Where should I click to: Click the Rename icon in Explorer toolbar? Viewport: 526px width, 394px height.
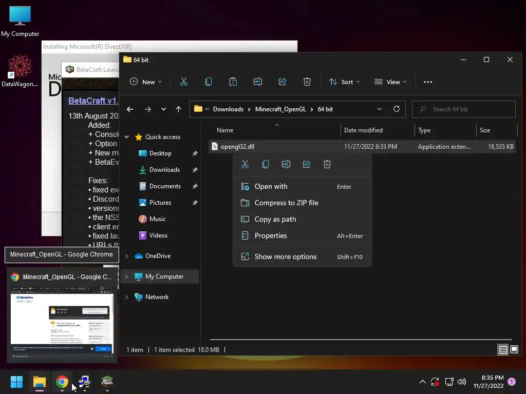[258, 82]
